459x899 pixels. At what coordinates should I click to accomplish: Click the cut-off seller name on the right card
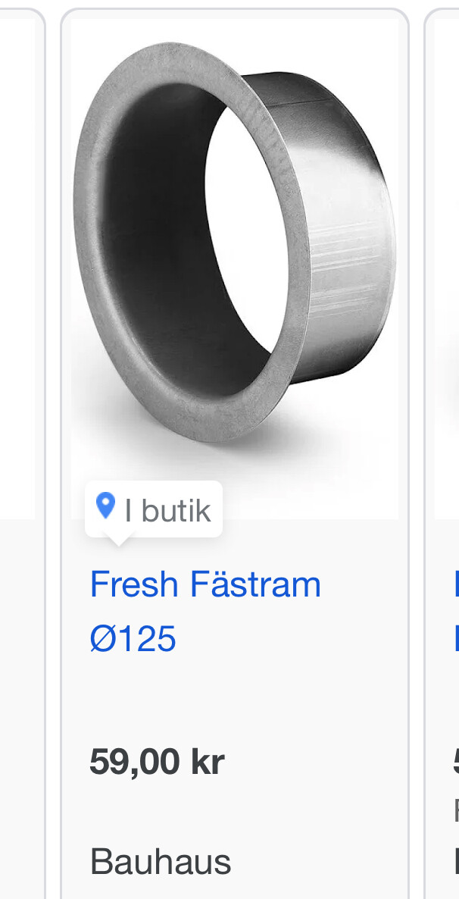pos(456,862)
